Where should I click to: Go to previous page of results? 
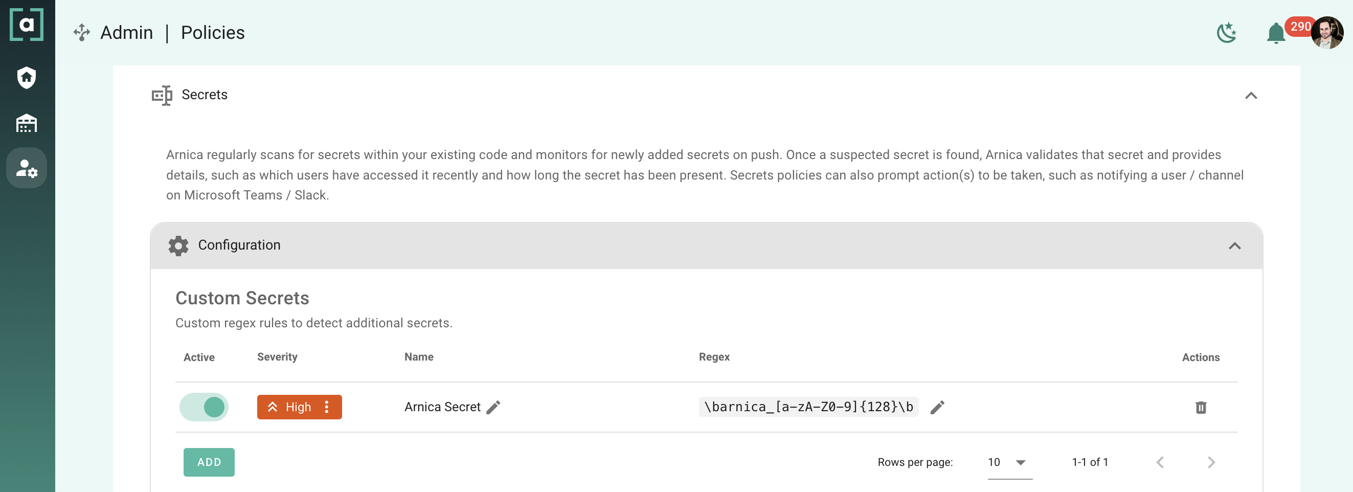point(1160,463)
